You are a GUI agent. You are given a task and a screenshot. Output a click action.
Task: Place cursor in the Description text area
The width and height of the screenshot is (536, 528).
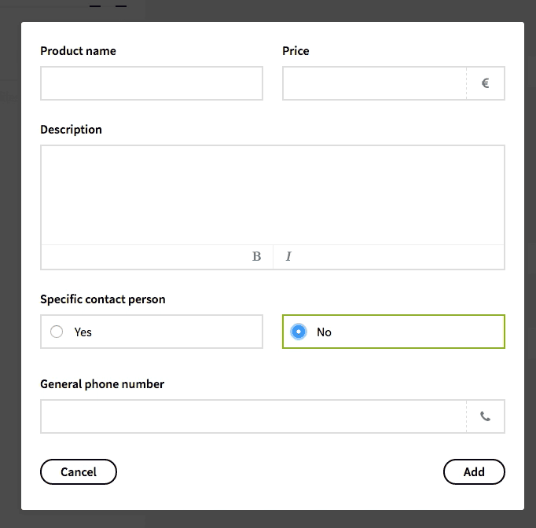click(272, 195)
